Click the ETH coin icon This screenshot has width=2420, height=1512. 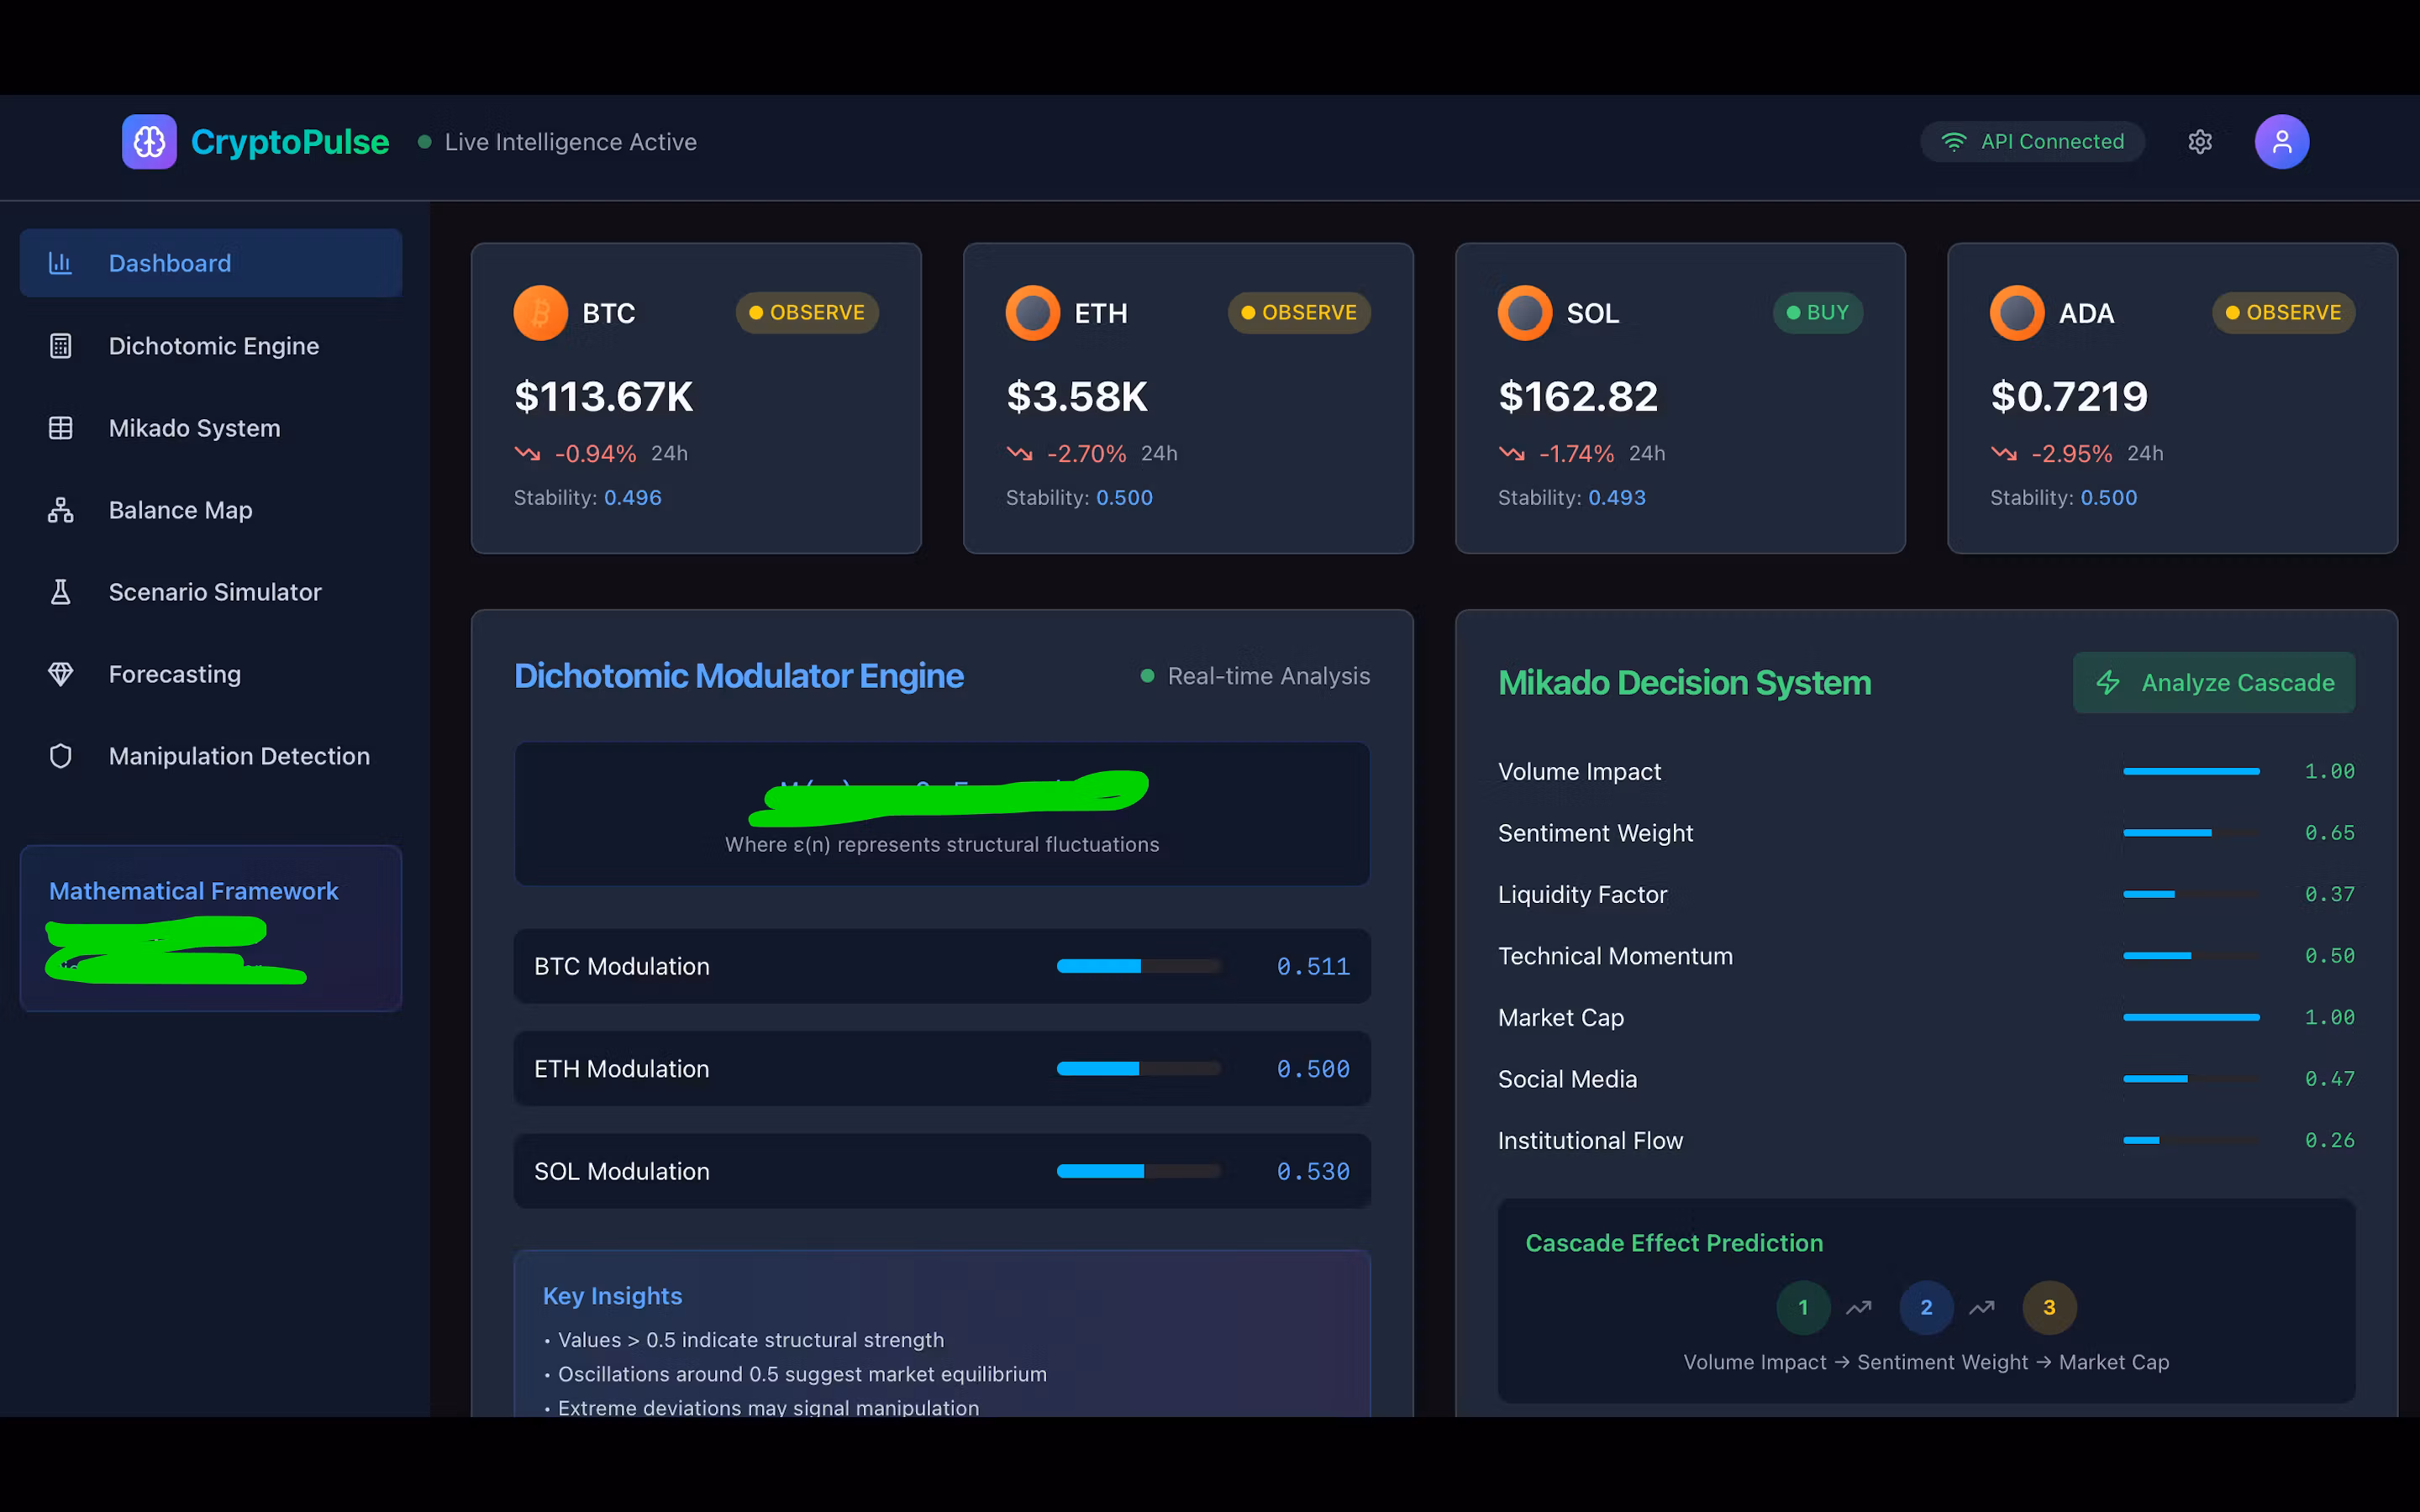pos(1032,313)
